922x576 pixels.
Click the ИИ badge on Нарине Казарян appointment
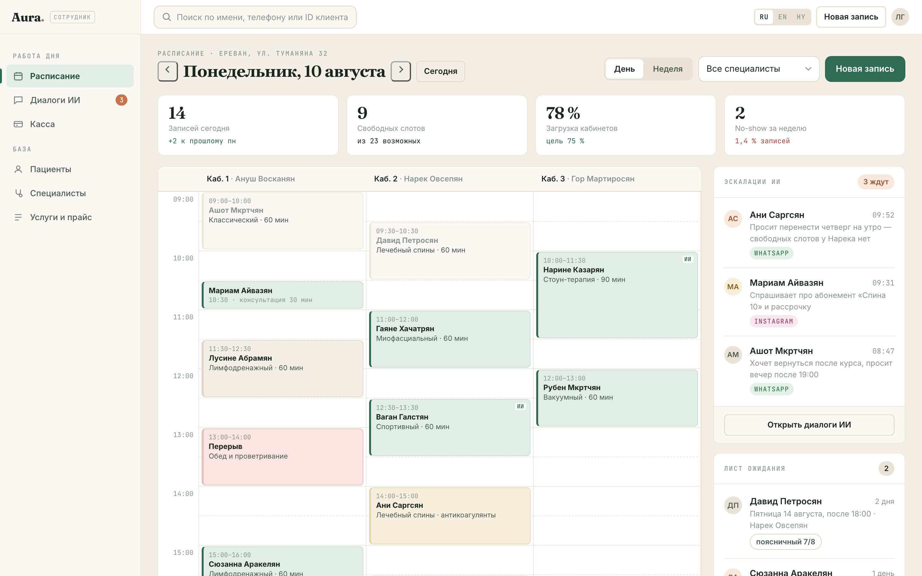[x=688, y=259]
